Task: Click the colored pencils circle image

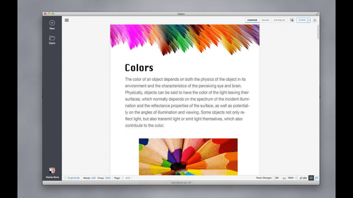Action: click(x=188, y=157)
